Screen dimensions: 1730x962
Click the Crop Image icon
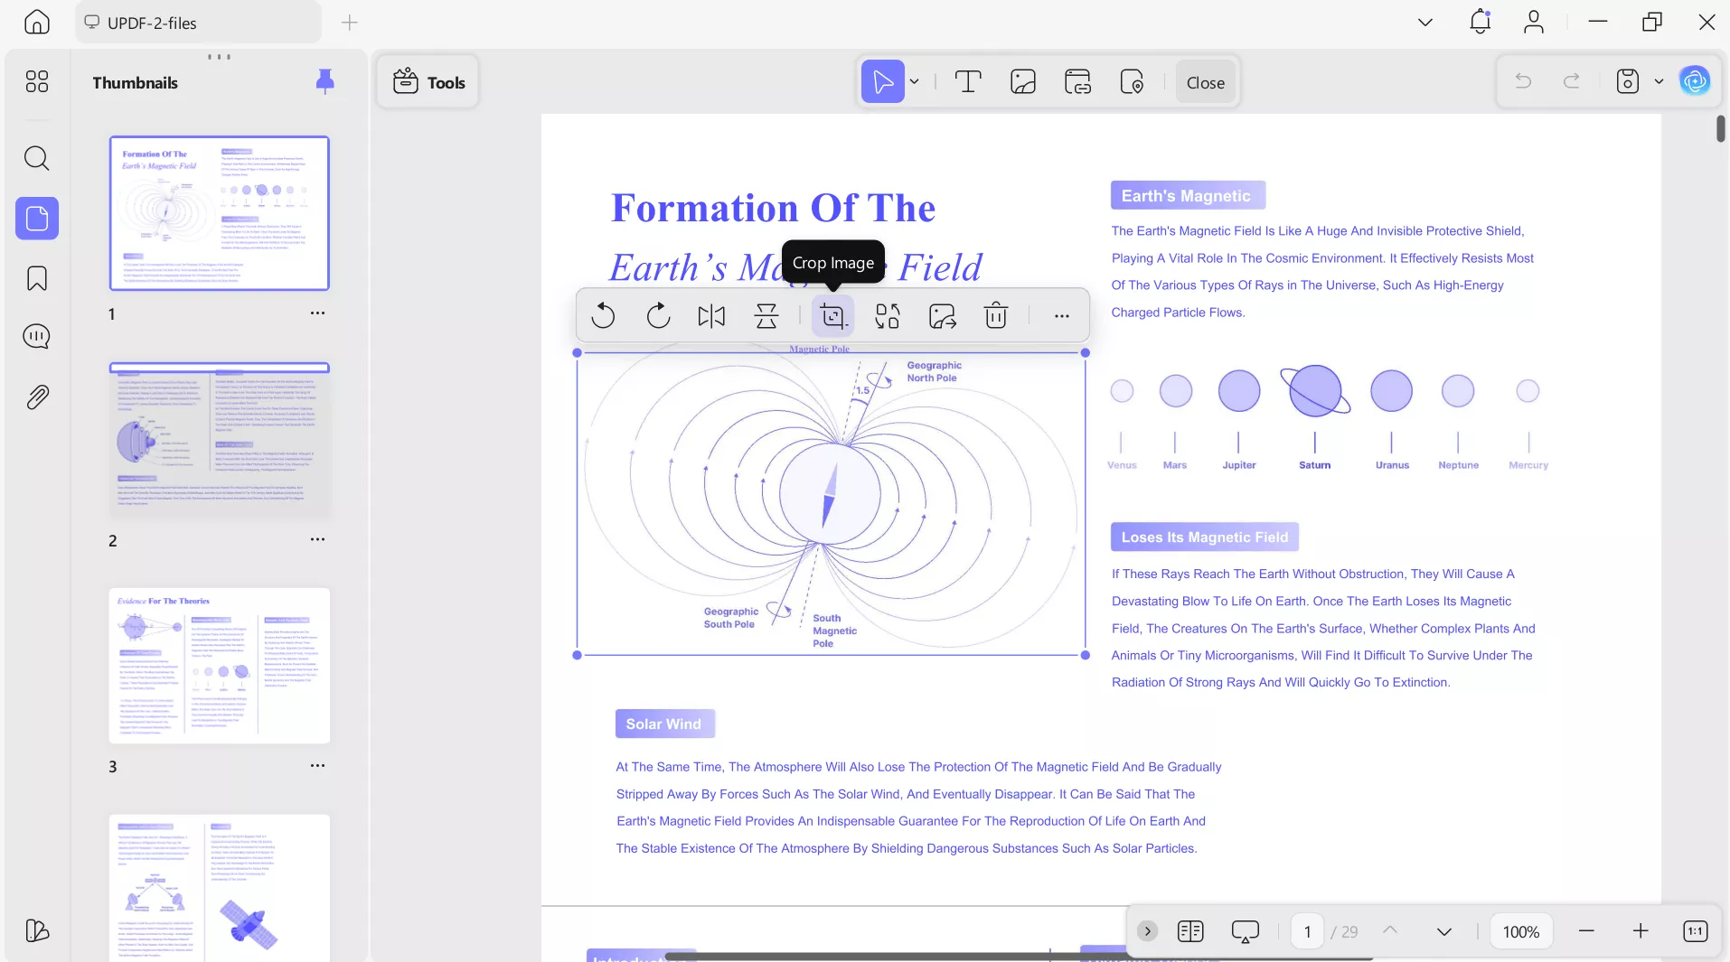coord(832,316)
